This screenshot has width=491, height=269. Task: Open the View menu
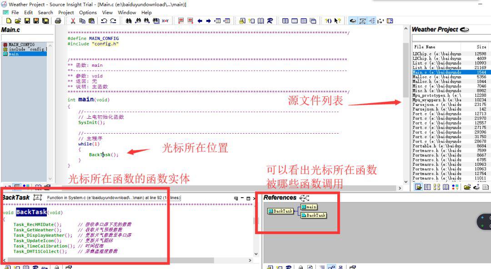pyautogui.click(x=107, y=13)
